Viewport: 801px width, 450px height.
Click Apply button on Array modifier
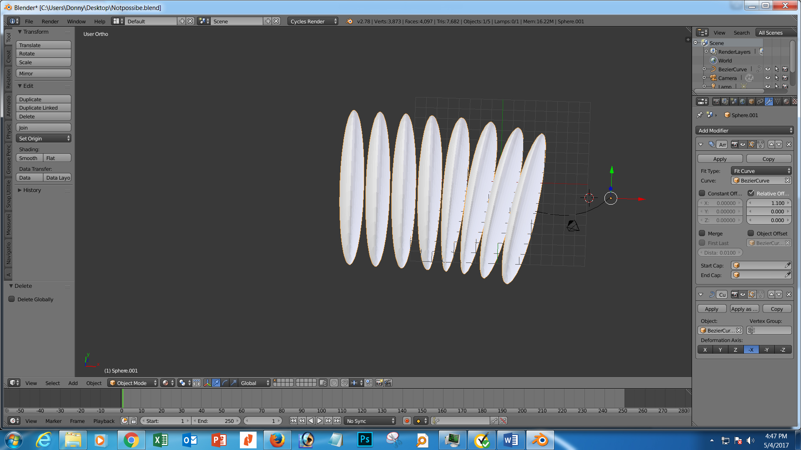click(x=720, y=159)
